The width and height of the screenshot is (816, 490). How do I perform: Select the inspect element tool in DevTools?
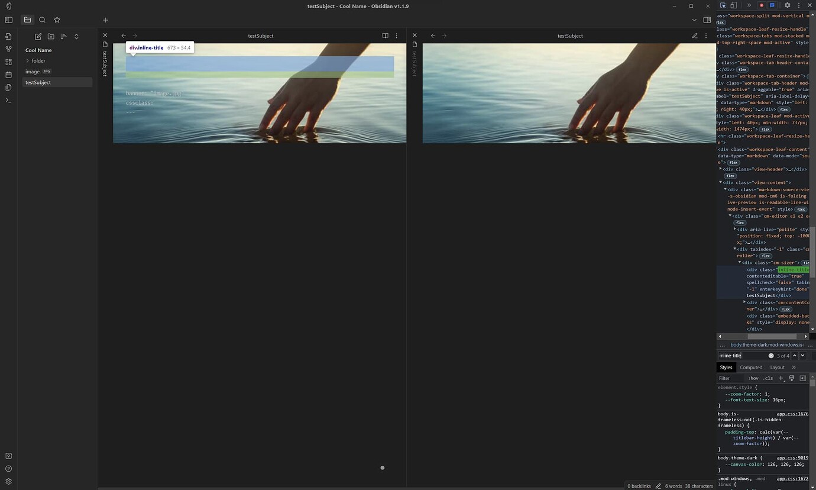pos(723,5)
